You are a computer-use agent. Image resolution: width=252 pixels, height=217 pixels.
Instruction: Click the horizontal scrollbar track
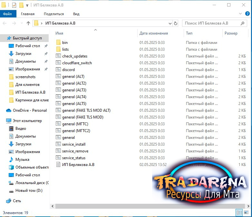tap(150, 206)
